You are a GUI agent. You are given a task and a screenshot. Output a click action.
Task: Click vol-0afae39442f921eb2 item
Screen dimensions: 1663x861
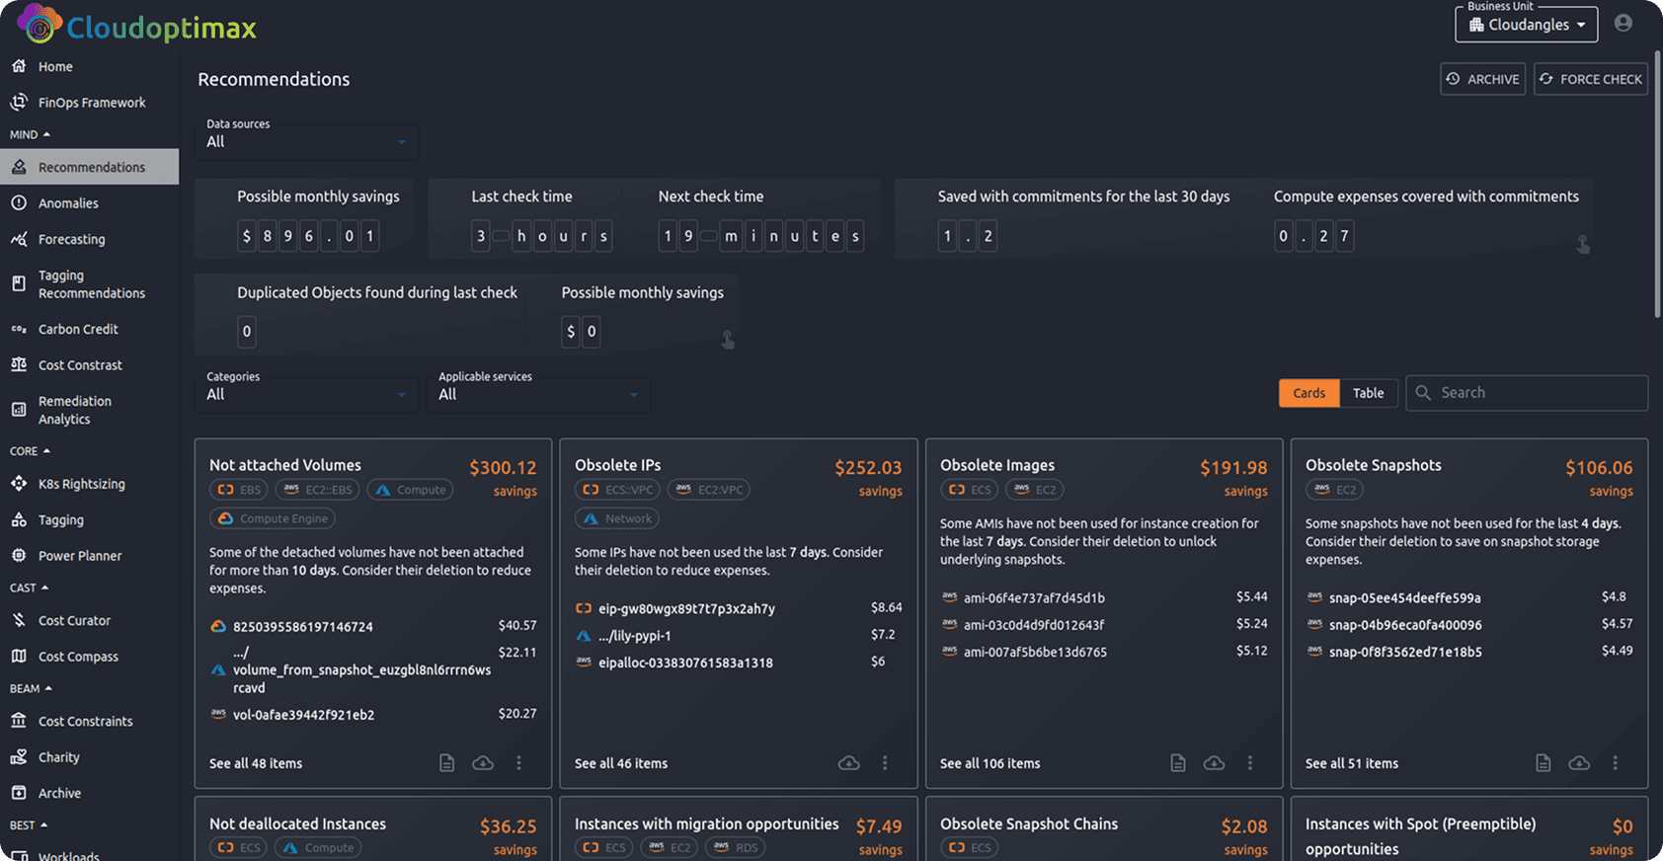(303, 715)
